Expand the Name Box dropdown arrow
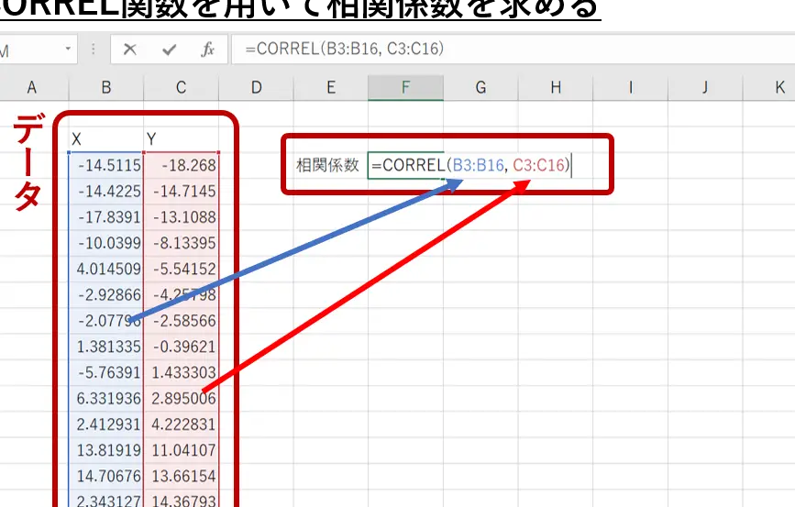 69,50
